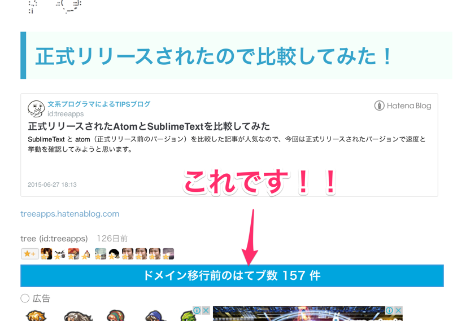The height and width of the screenshot is (321, 466).
Task: Click the black-haired figure star avatar
Action: [x=114, y=254]
